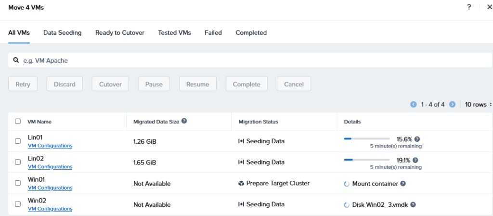Open VM Configurations link for Lin02
Image resolution: width=493 pixels, height=216 pixels.
pyautogui.click(x=50, y=167)
